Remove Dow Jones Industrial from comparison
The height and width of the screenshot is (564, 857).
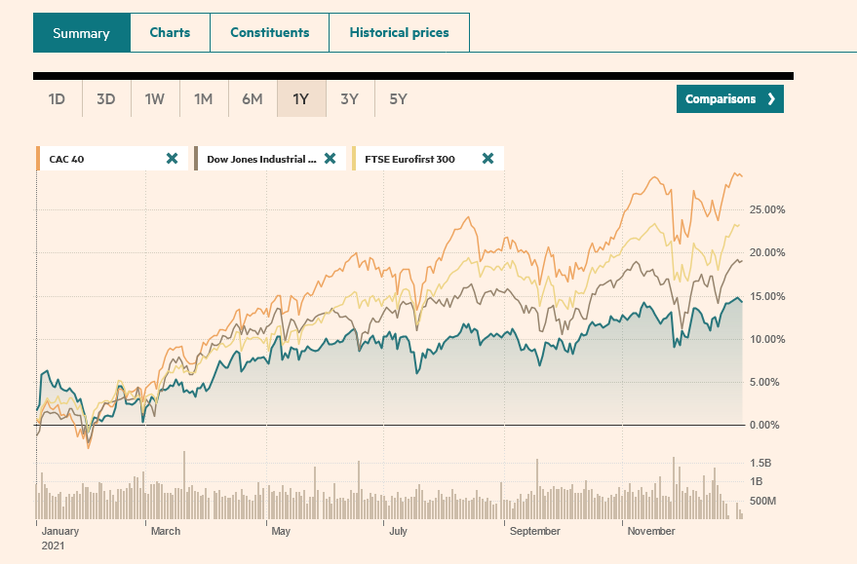[330, 158]
